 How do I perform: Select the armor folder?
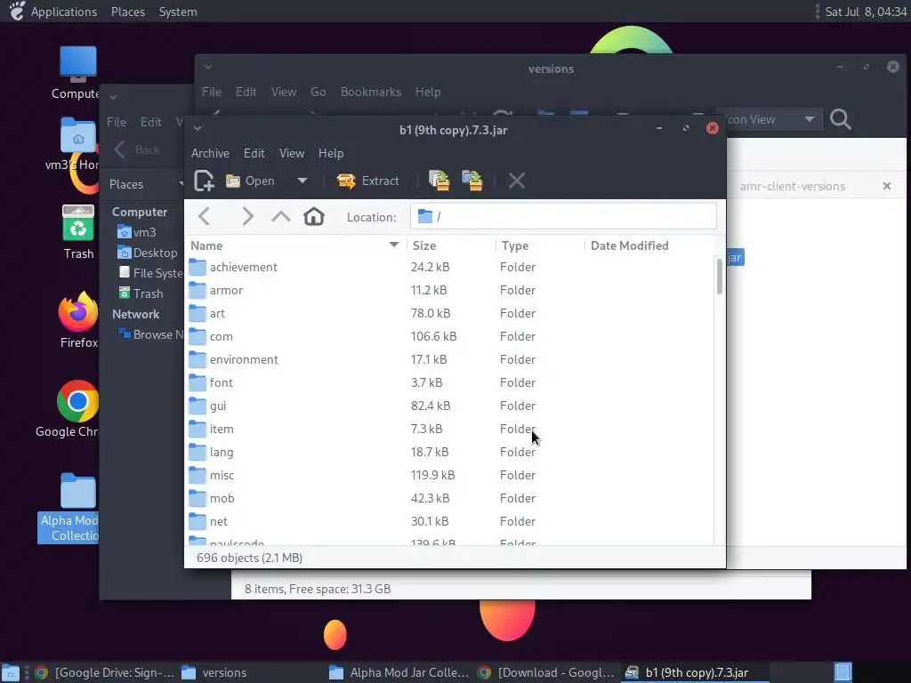coord(449,291)
